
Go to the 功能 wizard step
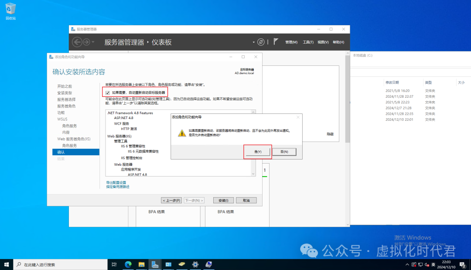61,113
